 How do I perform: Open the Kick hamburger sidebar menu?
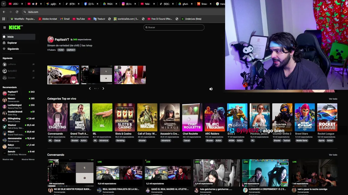point(5,27)
